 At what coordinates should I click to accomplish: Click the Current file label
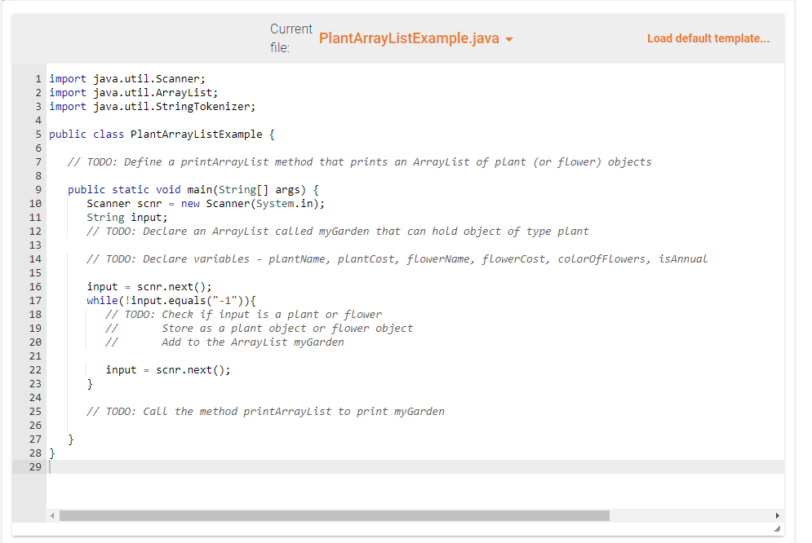291,38
